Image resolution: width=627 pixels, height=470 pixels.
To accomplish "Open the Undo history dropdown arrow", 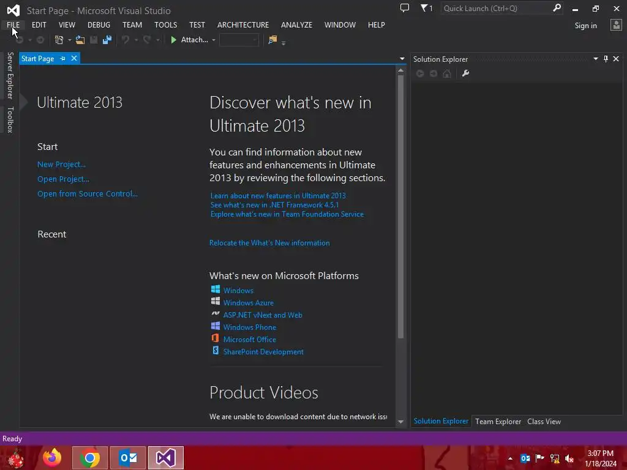I will 137,40.
